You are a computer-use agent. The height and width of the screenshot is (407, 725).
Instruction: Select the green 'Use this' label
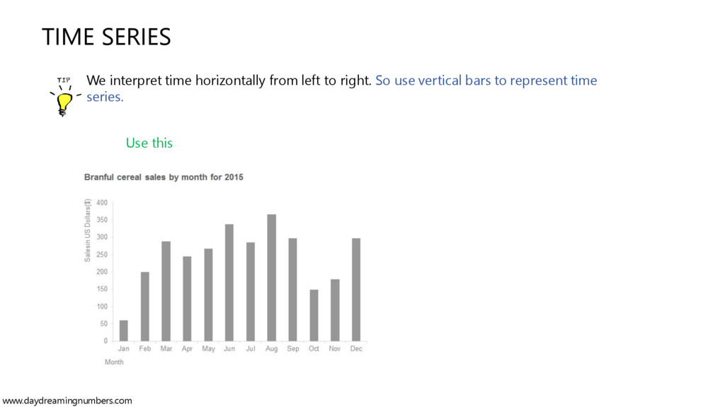point(149,143)
